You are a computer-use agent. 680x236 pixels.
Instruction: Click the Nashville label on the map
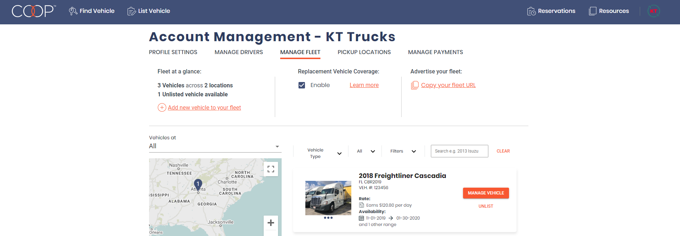point(179,165)
